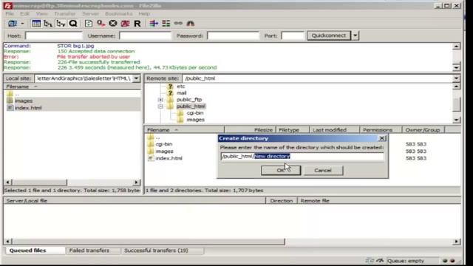Toggle the message log display
Image resolution: width=473 pixels, height=266 pixels.
click(36, 24)
